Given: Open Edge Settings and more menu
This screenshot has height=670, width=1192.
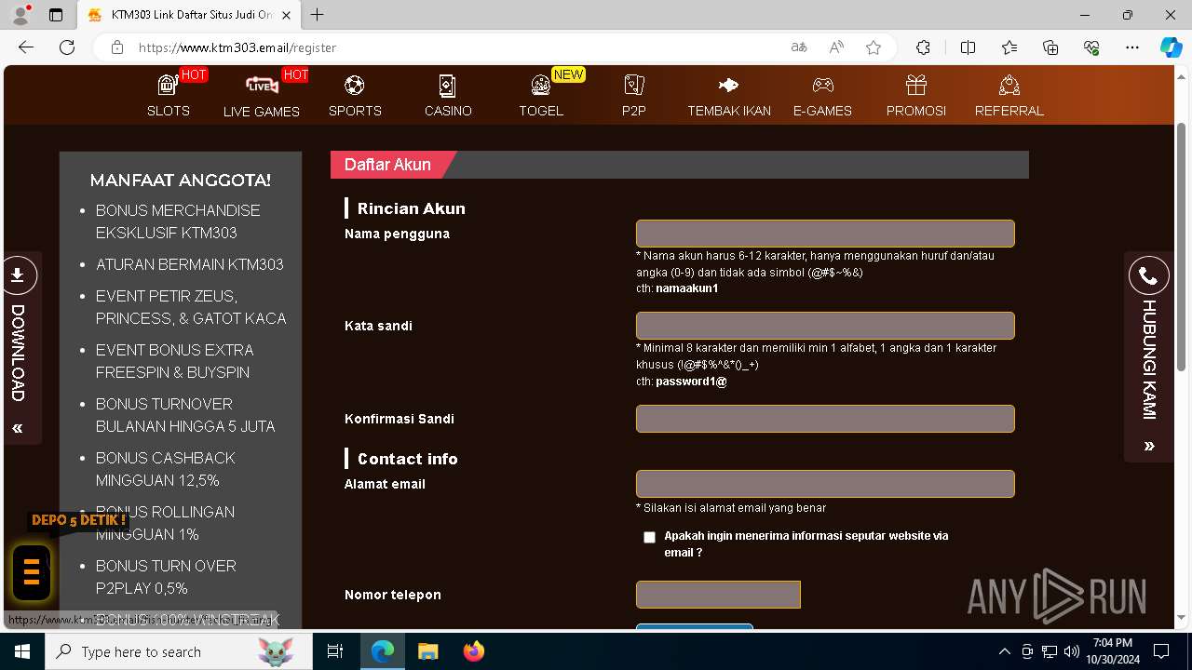Looking at the screenshot, I should 1132,47.
